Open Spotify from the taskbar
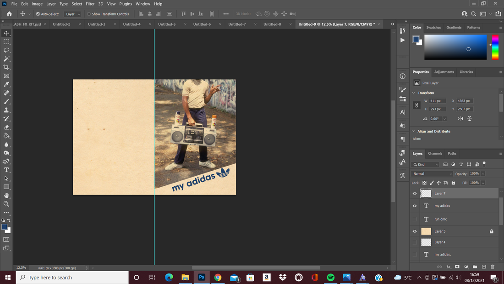The image size is (504, 284). pyautogui.click(x=330, y=278)
